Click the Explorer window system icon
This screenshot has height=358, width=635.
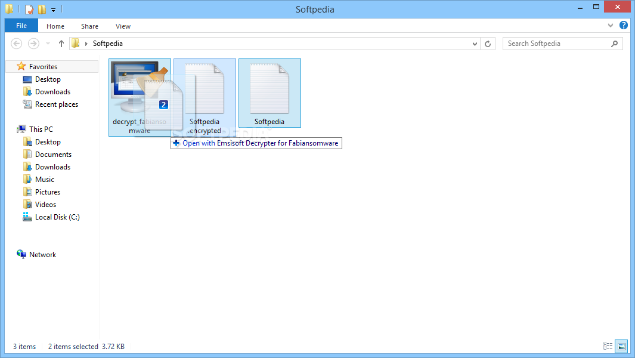click(x=10, y=9)
